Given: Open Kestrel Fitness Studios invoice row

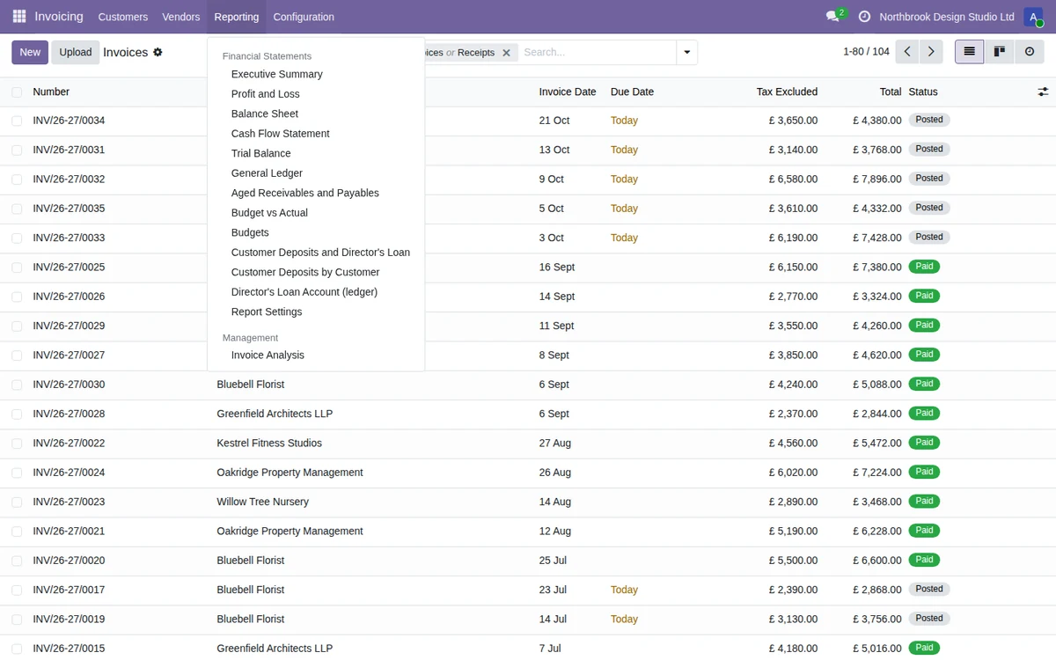Looking at the screenshot, I should (x=528, y=444).
